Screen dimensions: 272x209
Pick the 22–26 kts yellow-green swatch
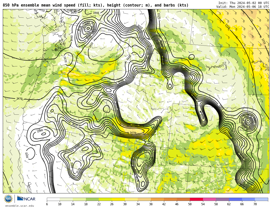point(105,199)
